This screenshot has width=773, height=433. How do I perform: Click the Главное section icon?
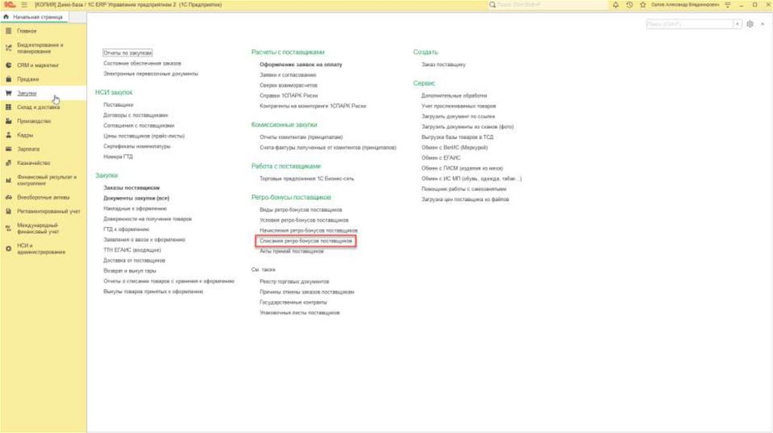pyautogui.click(x=8, y=31)
